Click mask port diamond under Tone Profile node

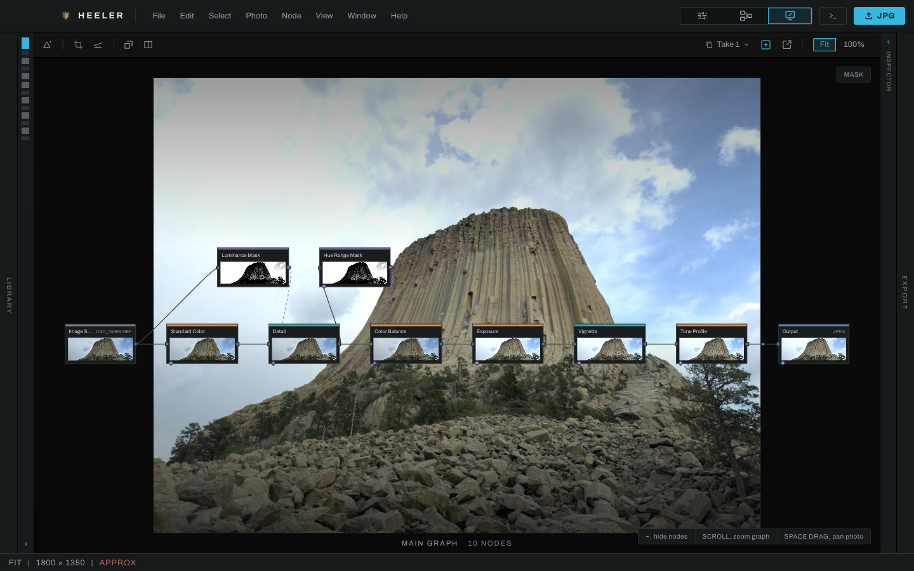click(x=680, y=364)
